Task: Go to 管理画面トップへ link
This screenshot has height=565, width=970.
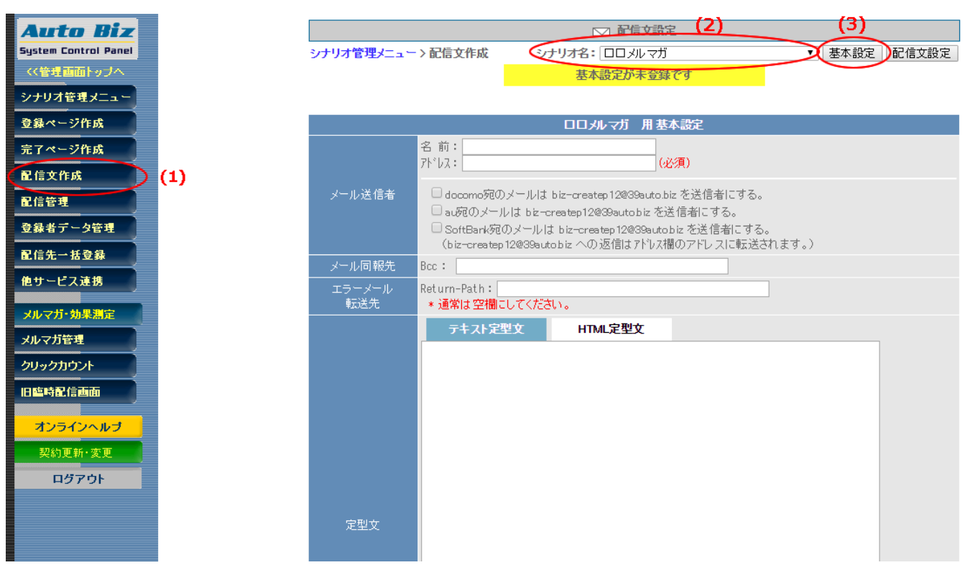Action: [75, 72]
